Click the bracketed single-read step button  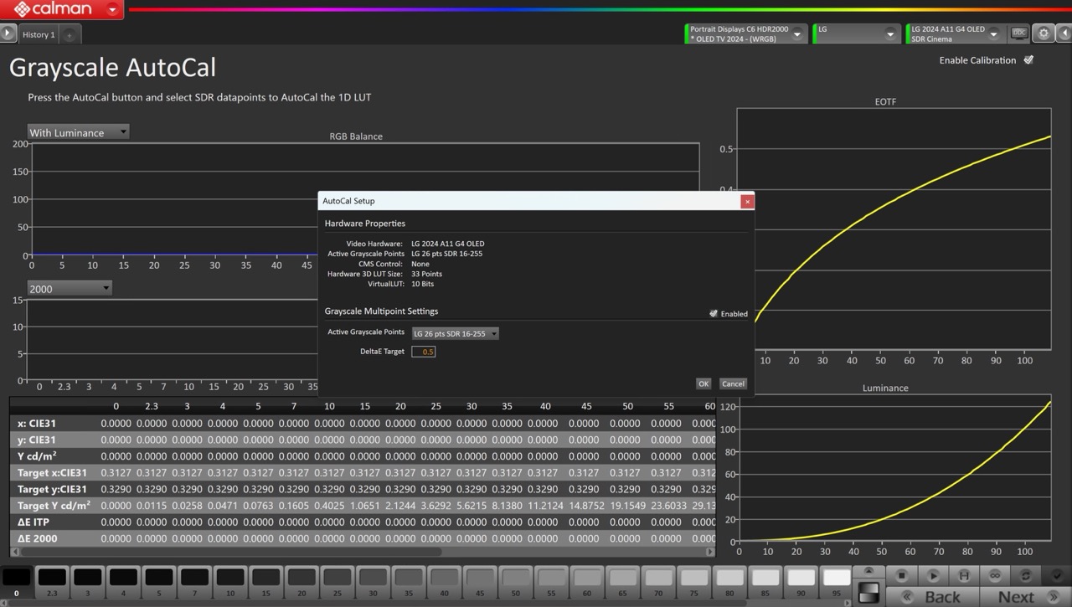964,575
